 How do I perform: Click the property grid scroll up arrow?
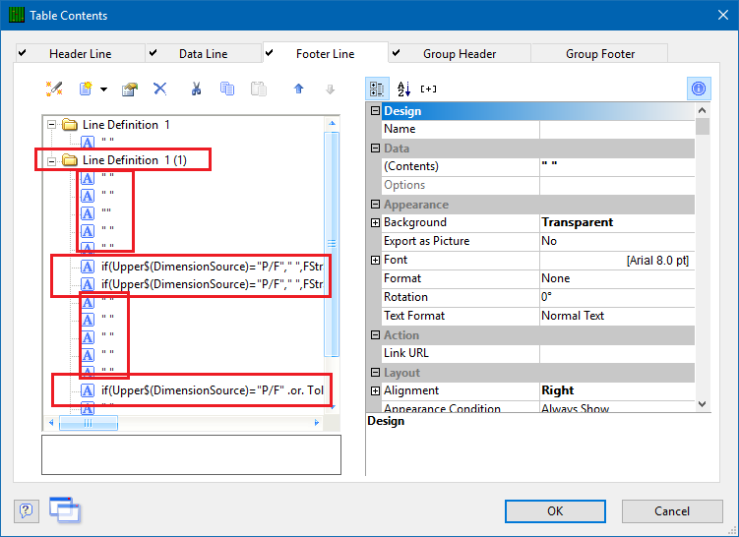click(x=703, y=110)
